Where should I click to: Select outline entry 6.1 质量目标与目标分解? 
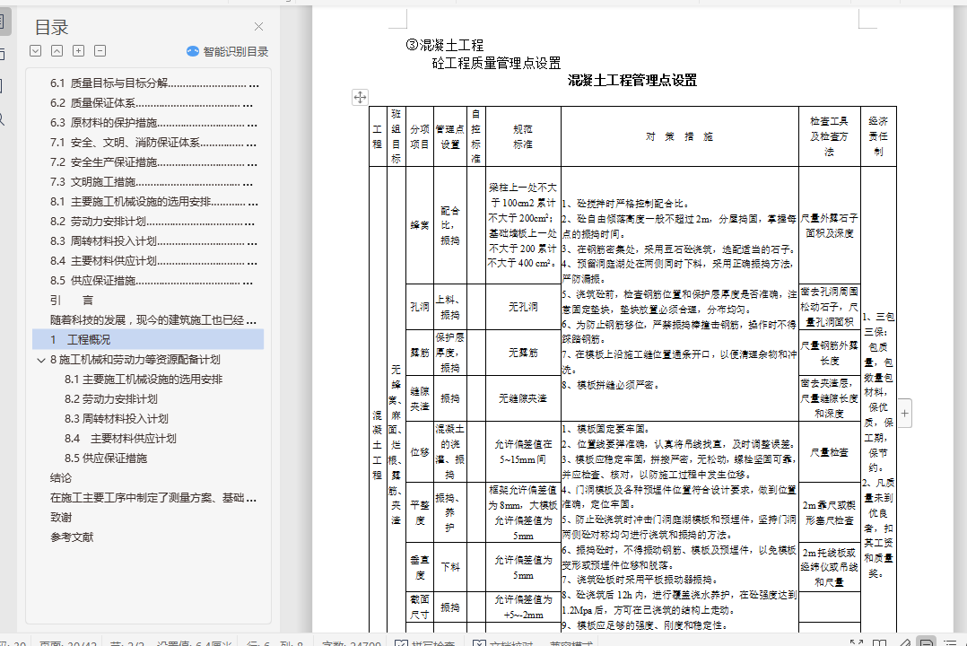click(154, 83)
